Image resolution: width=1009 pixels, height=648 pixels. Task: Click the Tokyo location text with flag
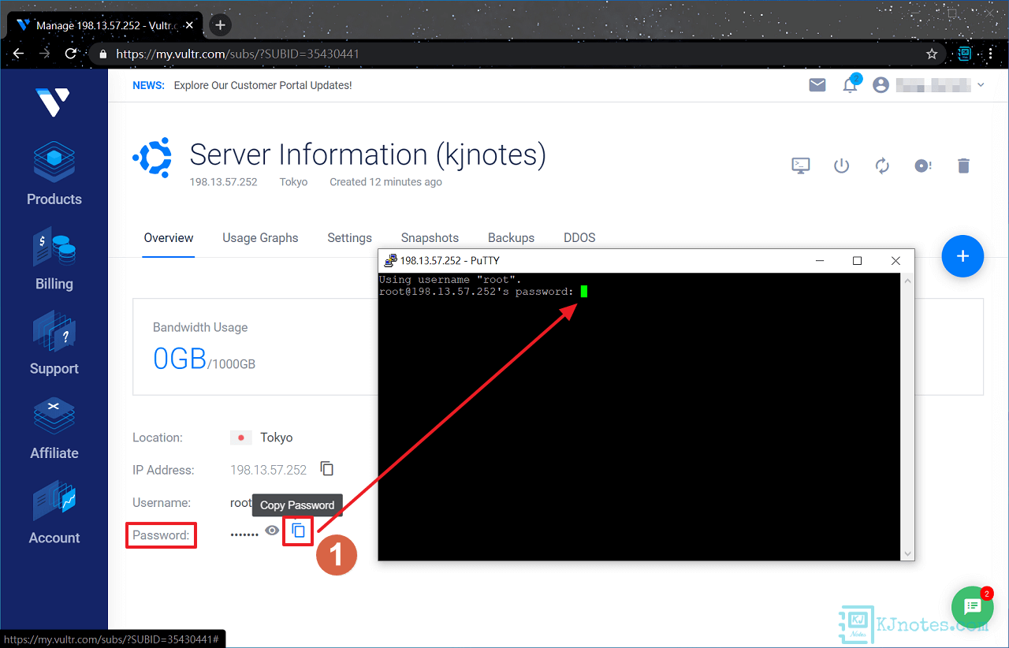(262, 438)
